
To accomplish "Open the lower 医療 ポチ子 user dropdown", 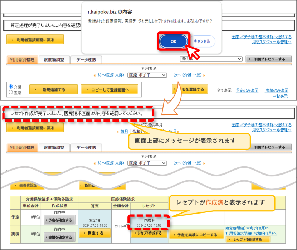I will click(147, 163).
